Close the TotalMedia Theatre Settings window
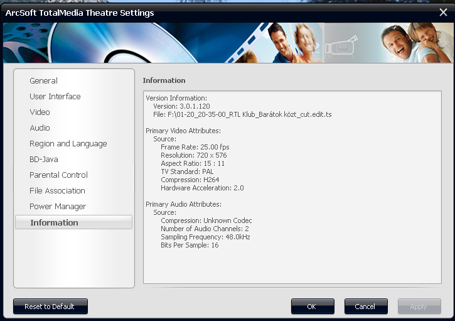This screenshot has height=321, width=455. (x=443, y=12)
